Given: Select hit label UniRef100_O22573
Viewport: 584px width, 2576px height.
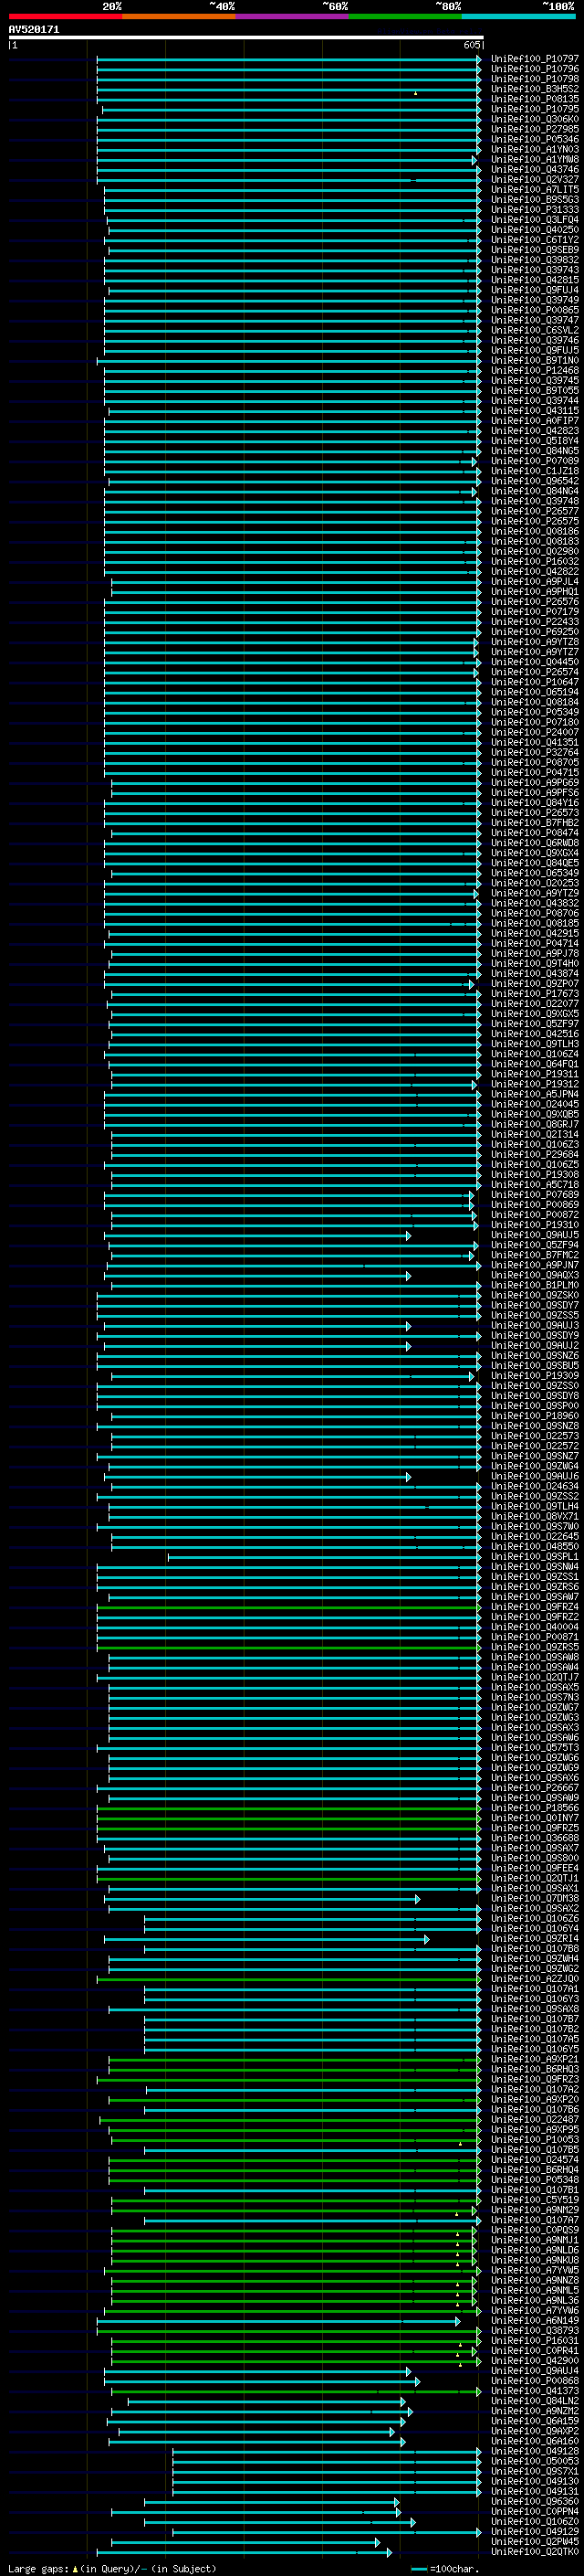Looking at the screenshot, I should click(x=535, y=1436).
